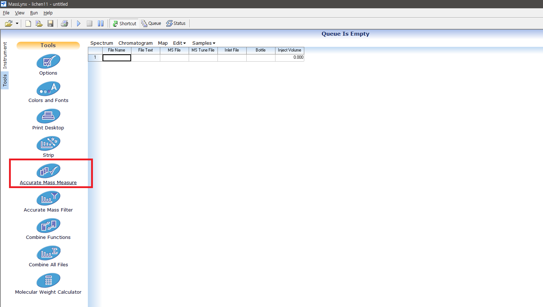Show the Status panel
Viewport: 543px width, 307px height.
coord(176,23)
